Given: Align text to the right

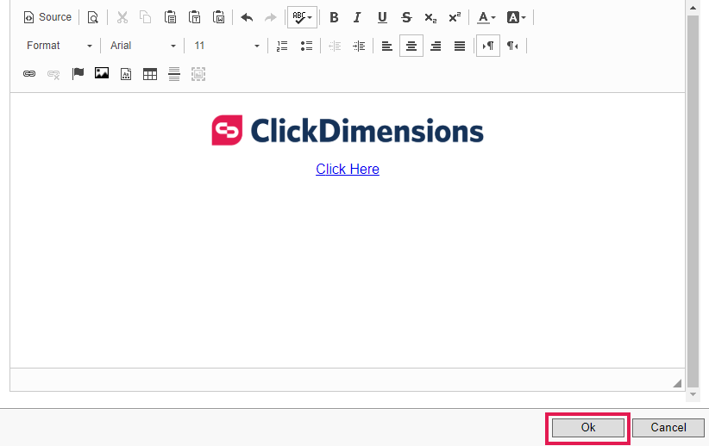Looking at the screenshot, I should pos(436,46).
